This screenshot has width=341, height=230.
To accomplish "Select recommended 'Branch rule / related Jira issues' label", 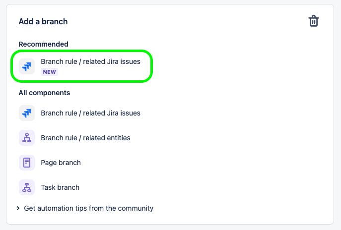I will coord(90,61).
